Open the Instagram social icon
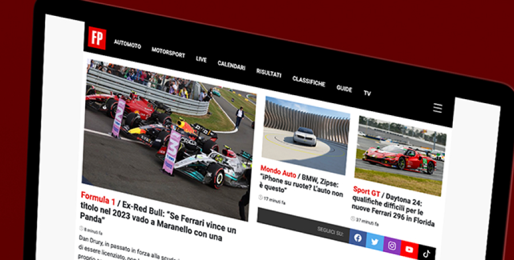This screenshot has width=514, height=260. coord(392,246)
